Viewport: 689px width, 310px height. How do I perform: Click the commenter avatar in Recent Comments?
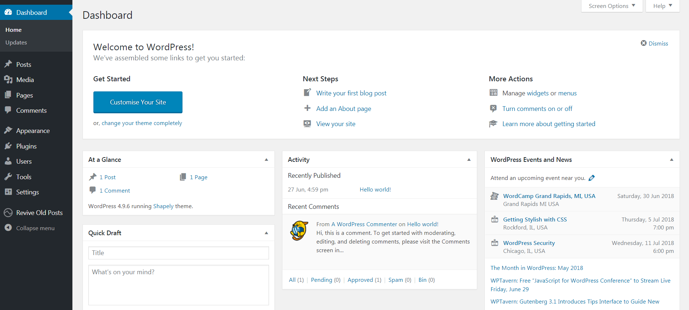(299, 230)
